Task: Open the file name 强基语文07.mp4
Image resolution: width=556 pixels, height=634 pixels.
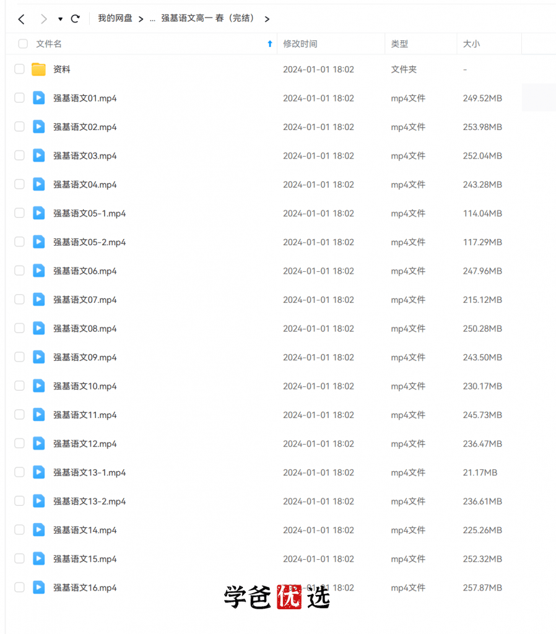Action: pos(85,300)
